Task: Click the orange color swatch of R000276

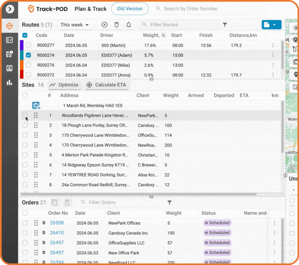Action: pos(22,65)
